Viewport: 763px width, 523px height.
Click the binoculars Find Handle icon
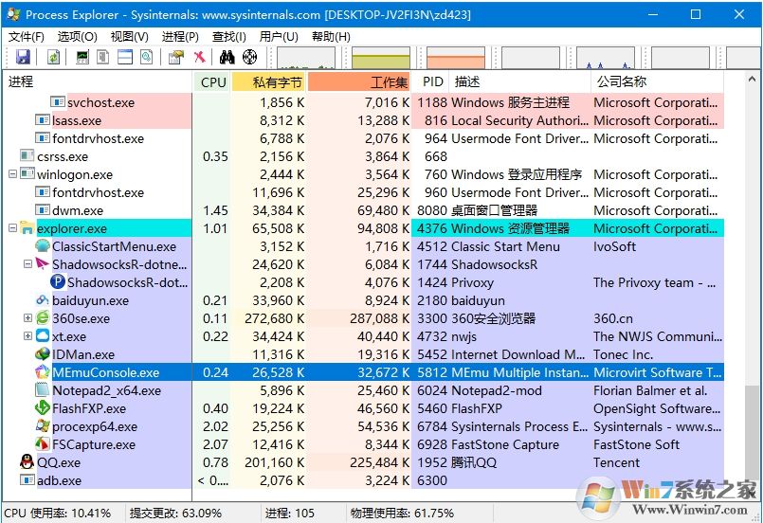[227, 58]
